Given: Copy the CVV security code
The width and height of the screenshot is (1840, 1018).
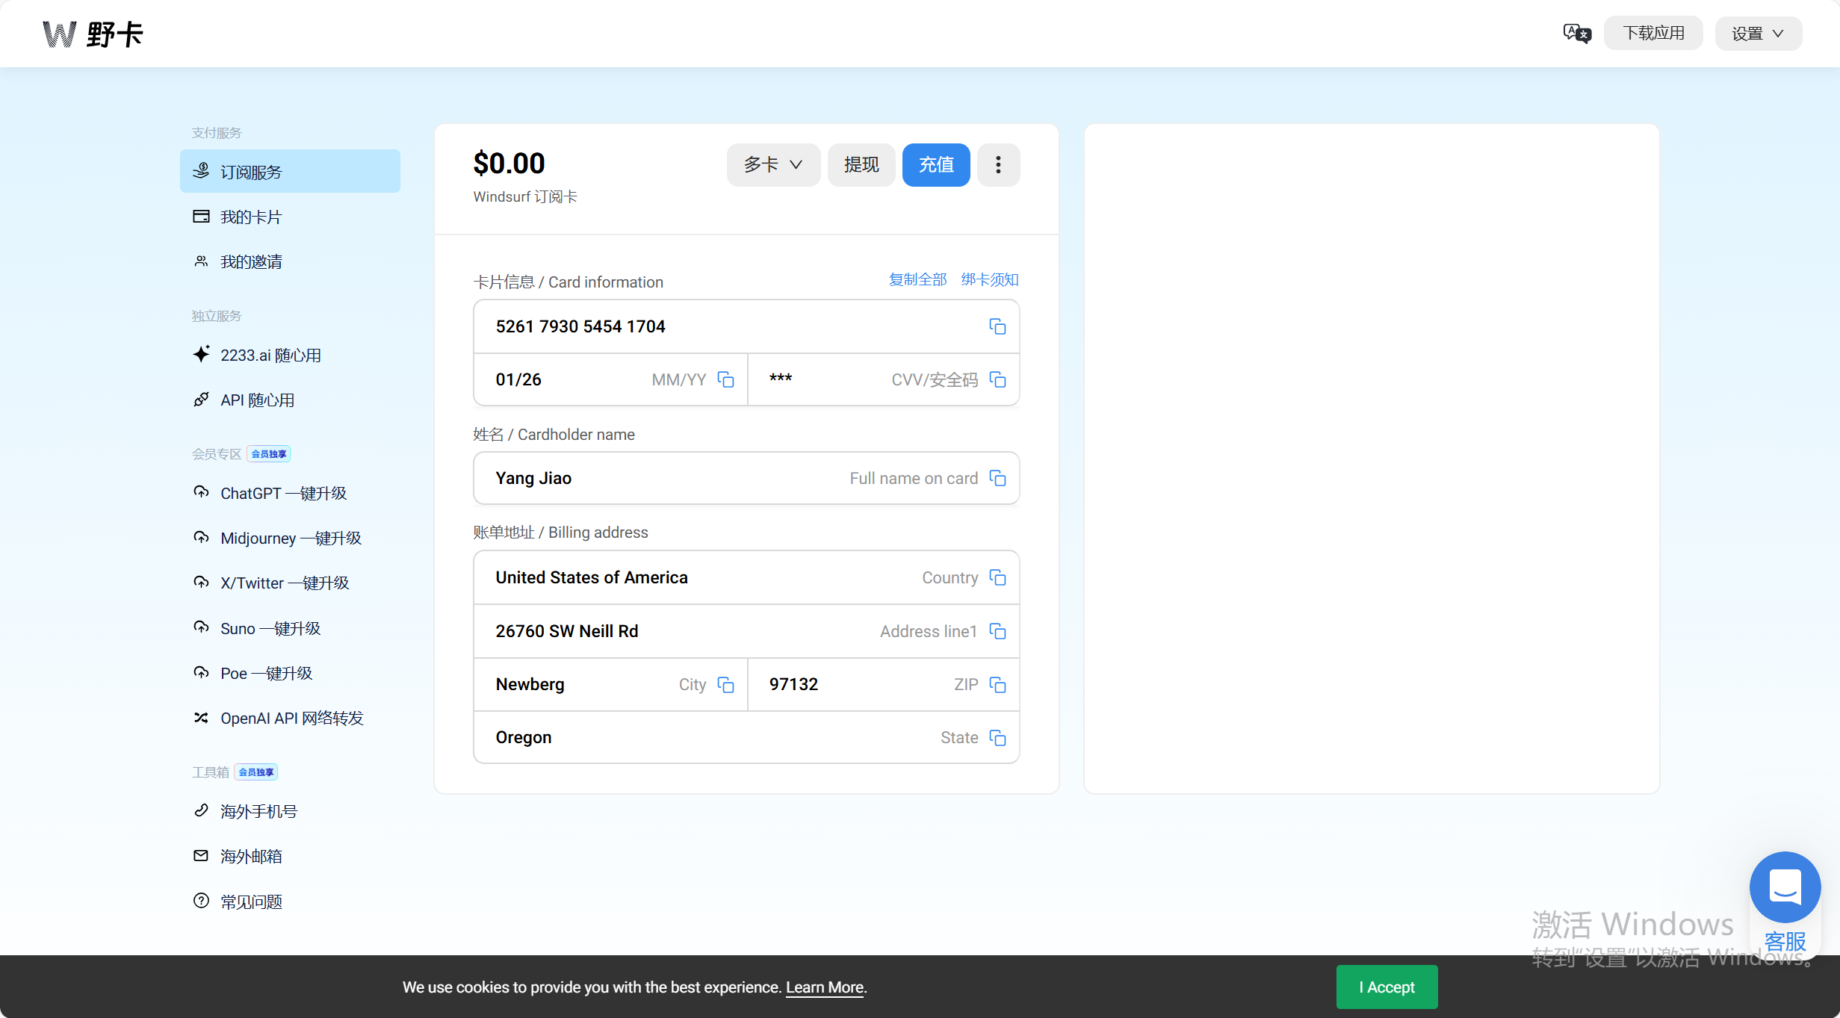Looking at the screenshot, I should (x=997, y=379).
